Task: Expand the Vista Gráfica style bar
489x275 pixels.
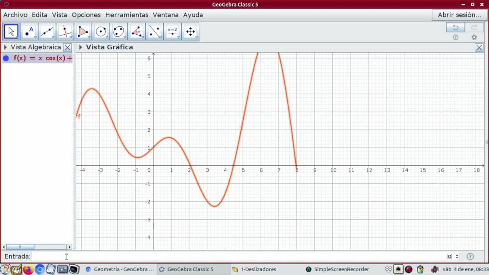Action: tap(81, 47)
